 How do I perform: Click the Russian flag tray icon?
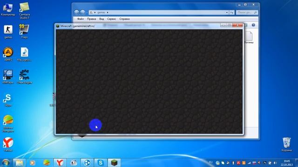[254, 163]
